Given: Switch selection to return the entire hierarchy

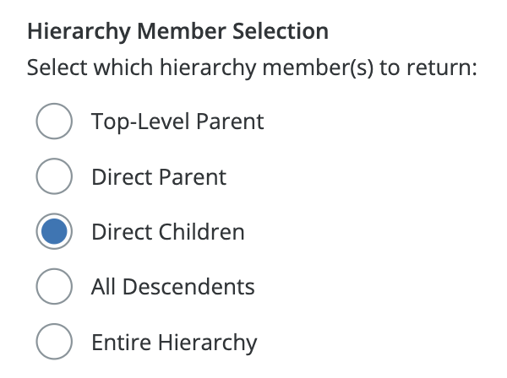Looking at the screenshot, I should pos(53,343).
